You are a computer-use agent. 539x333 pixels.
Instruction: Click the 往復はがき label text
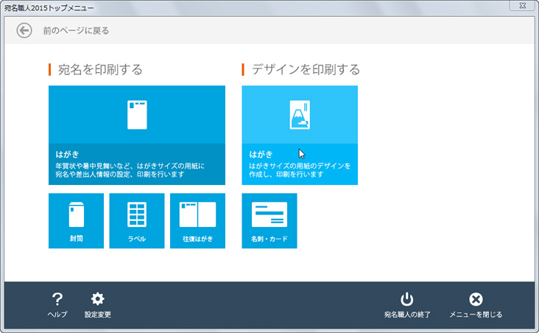tap(197, 239)
